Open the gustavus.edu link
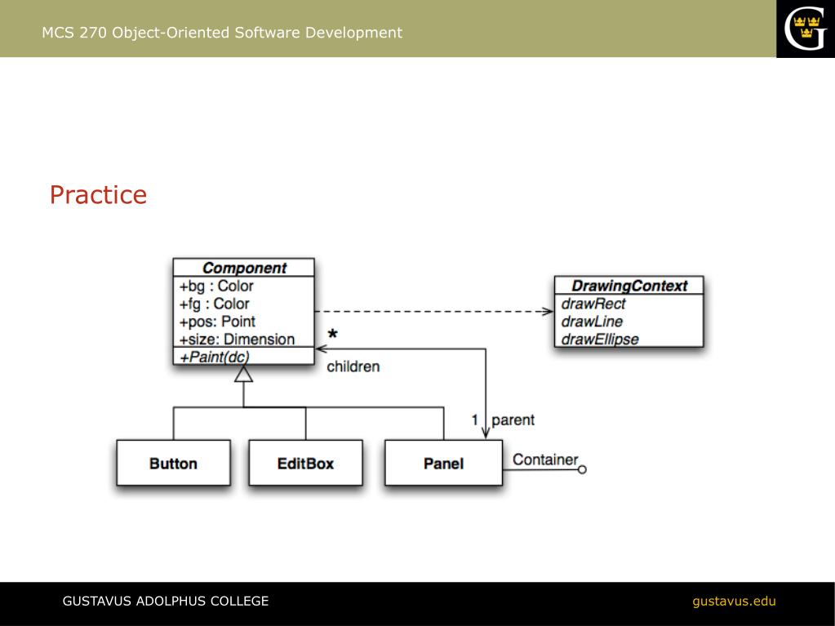The width and height of the screenshot is (835, 626). pyautogui.click(x=734, y=601)
